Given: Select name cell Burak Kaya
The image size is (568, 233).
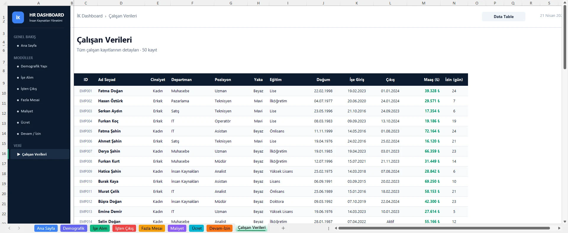Looking at the screenshot, I should 108,181.
